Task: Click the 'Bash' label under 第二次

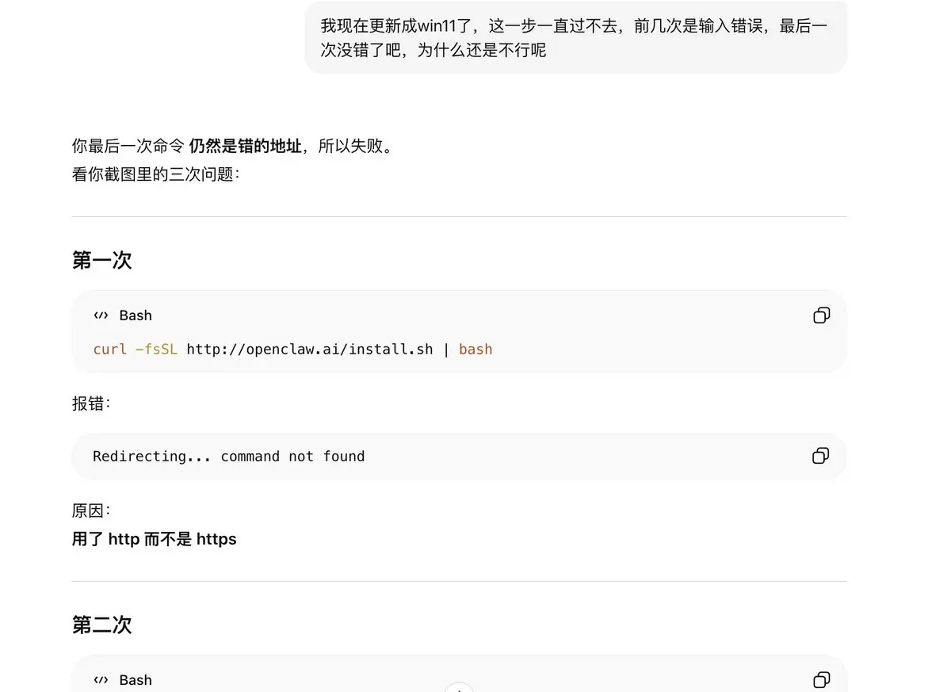Action: click(136, 680)
